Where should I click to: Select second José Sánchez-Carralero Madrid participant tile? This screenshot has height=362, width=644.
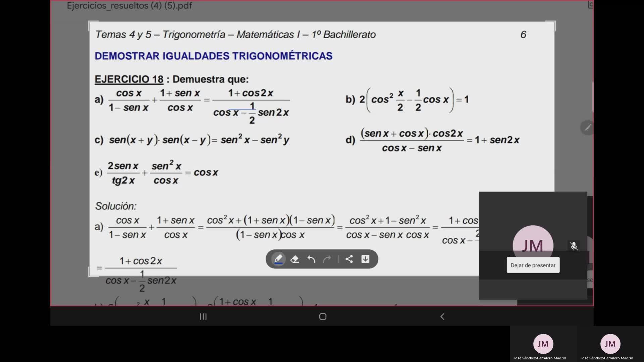610,344
